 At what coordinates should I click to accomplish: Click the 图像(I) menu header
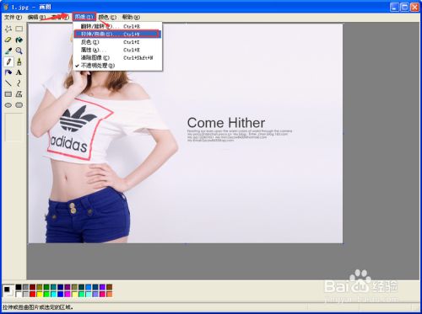(84, 17)
